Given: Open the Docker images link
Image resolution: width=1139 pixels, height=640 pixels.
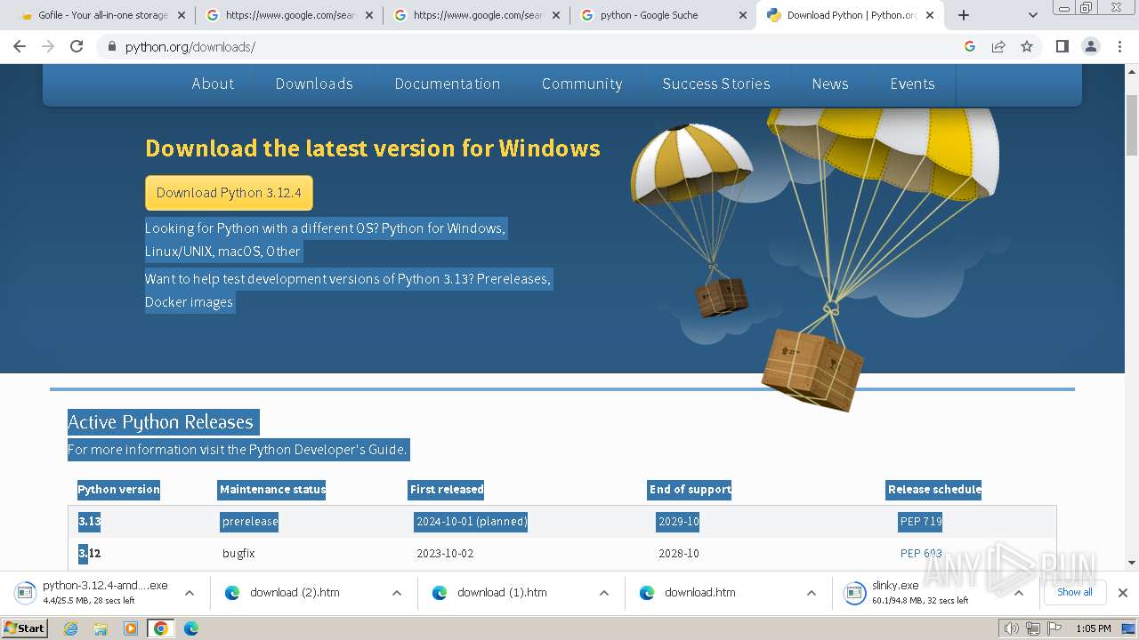Looking at the screenshot, I should [189, 302].
